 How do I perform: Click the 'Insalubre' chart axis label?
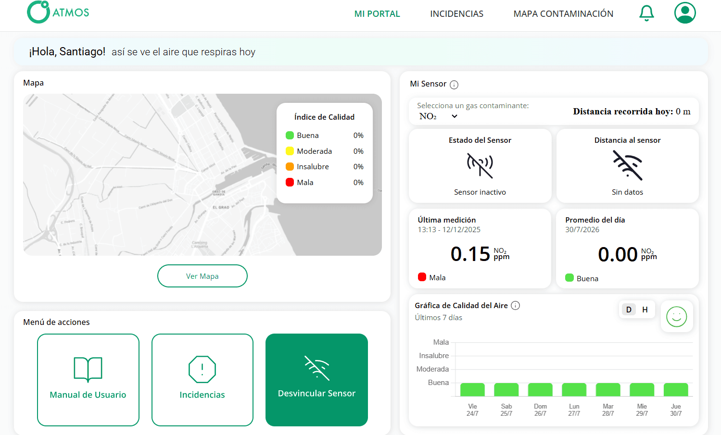(x=434, y=356)
